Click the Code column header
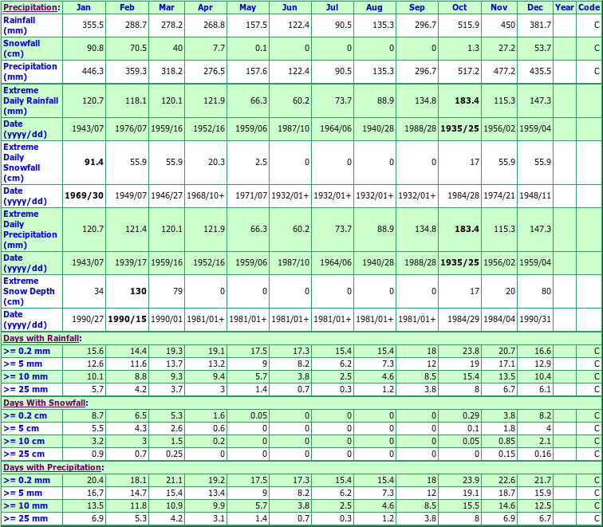The height and width of the screenshot is (527, 603). (x=589, y=7)
